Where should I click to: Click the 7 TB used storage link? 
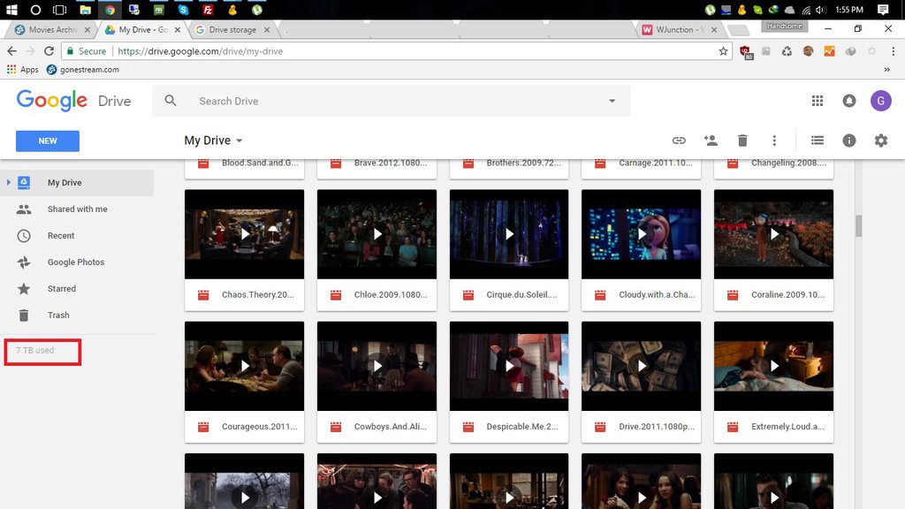point(34,350)
